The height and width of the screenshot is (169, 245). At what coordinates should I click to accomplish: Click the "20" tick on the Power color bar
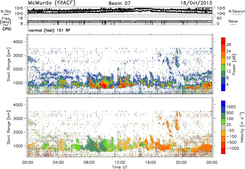[x=228, y=58]
